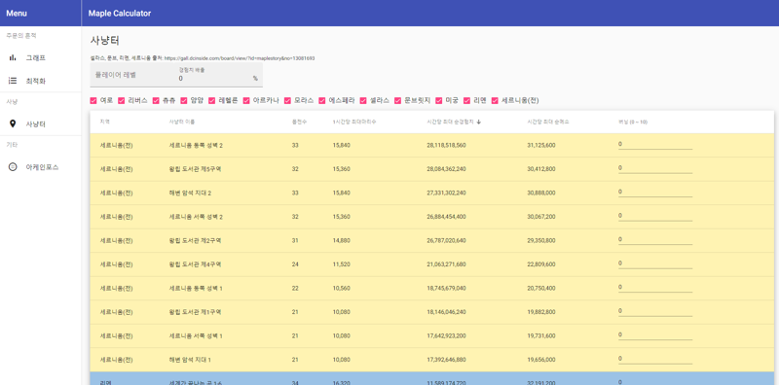This screenshot has height=385, width=779.
Task: Edit burning value for 왕립 도서관 제4구역
Action: point(655,263)
